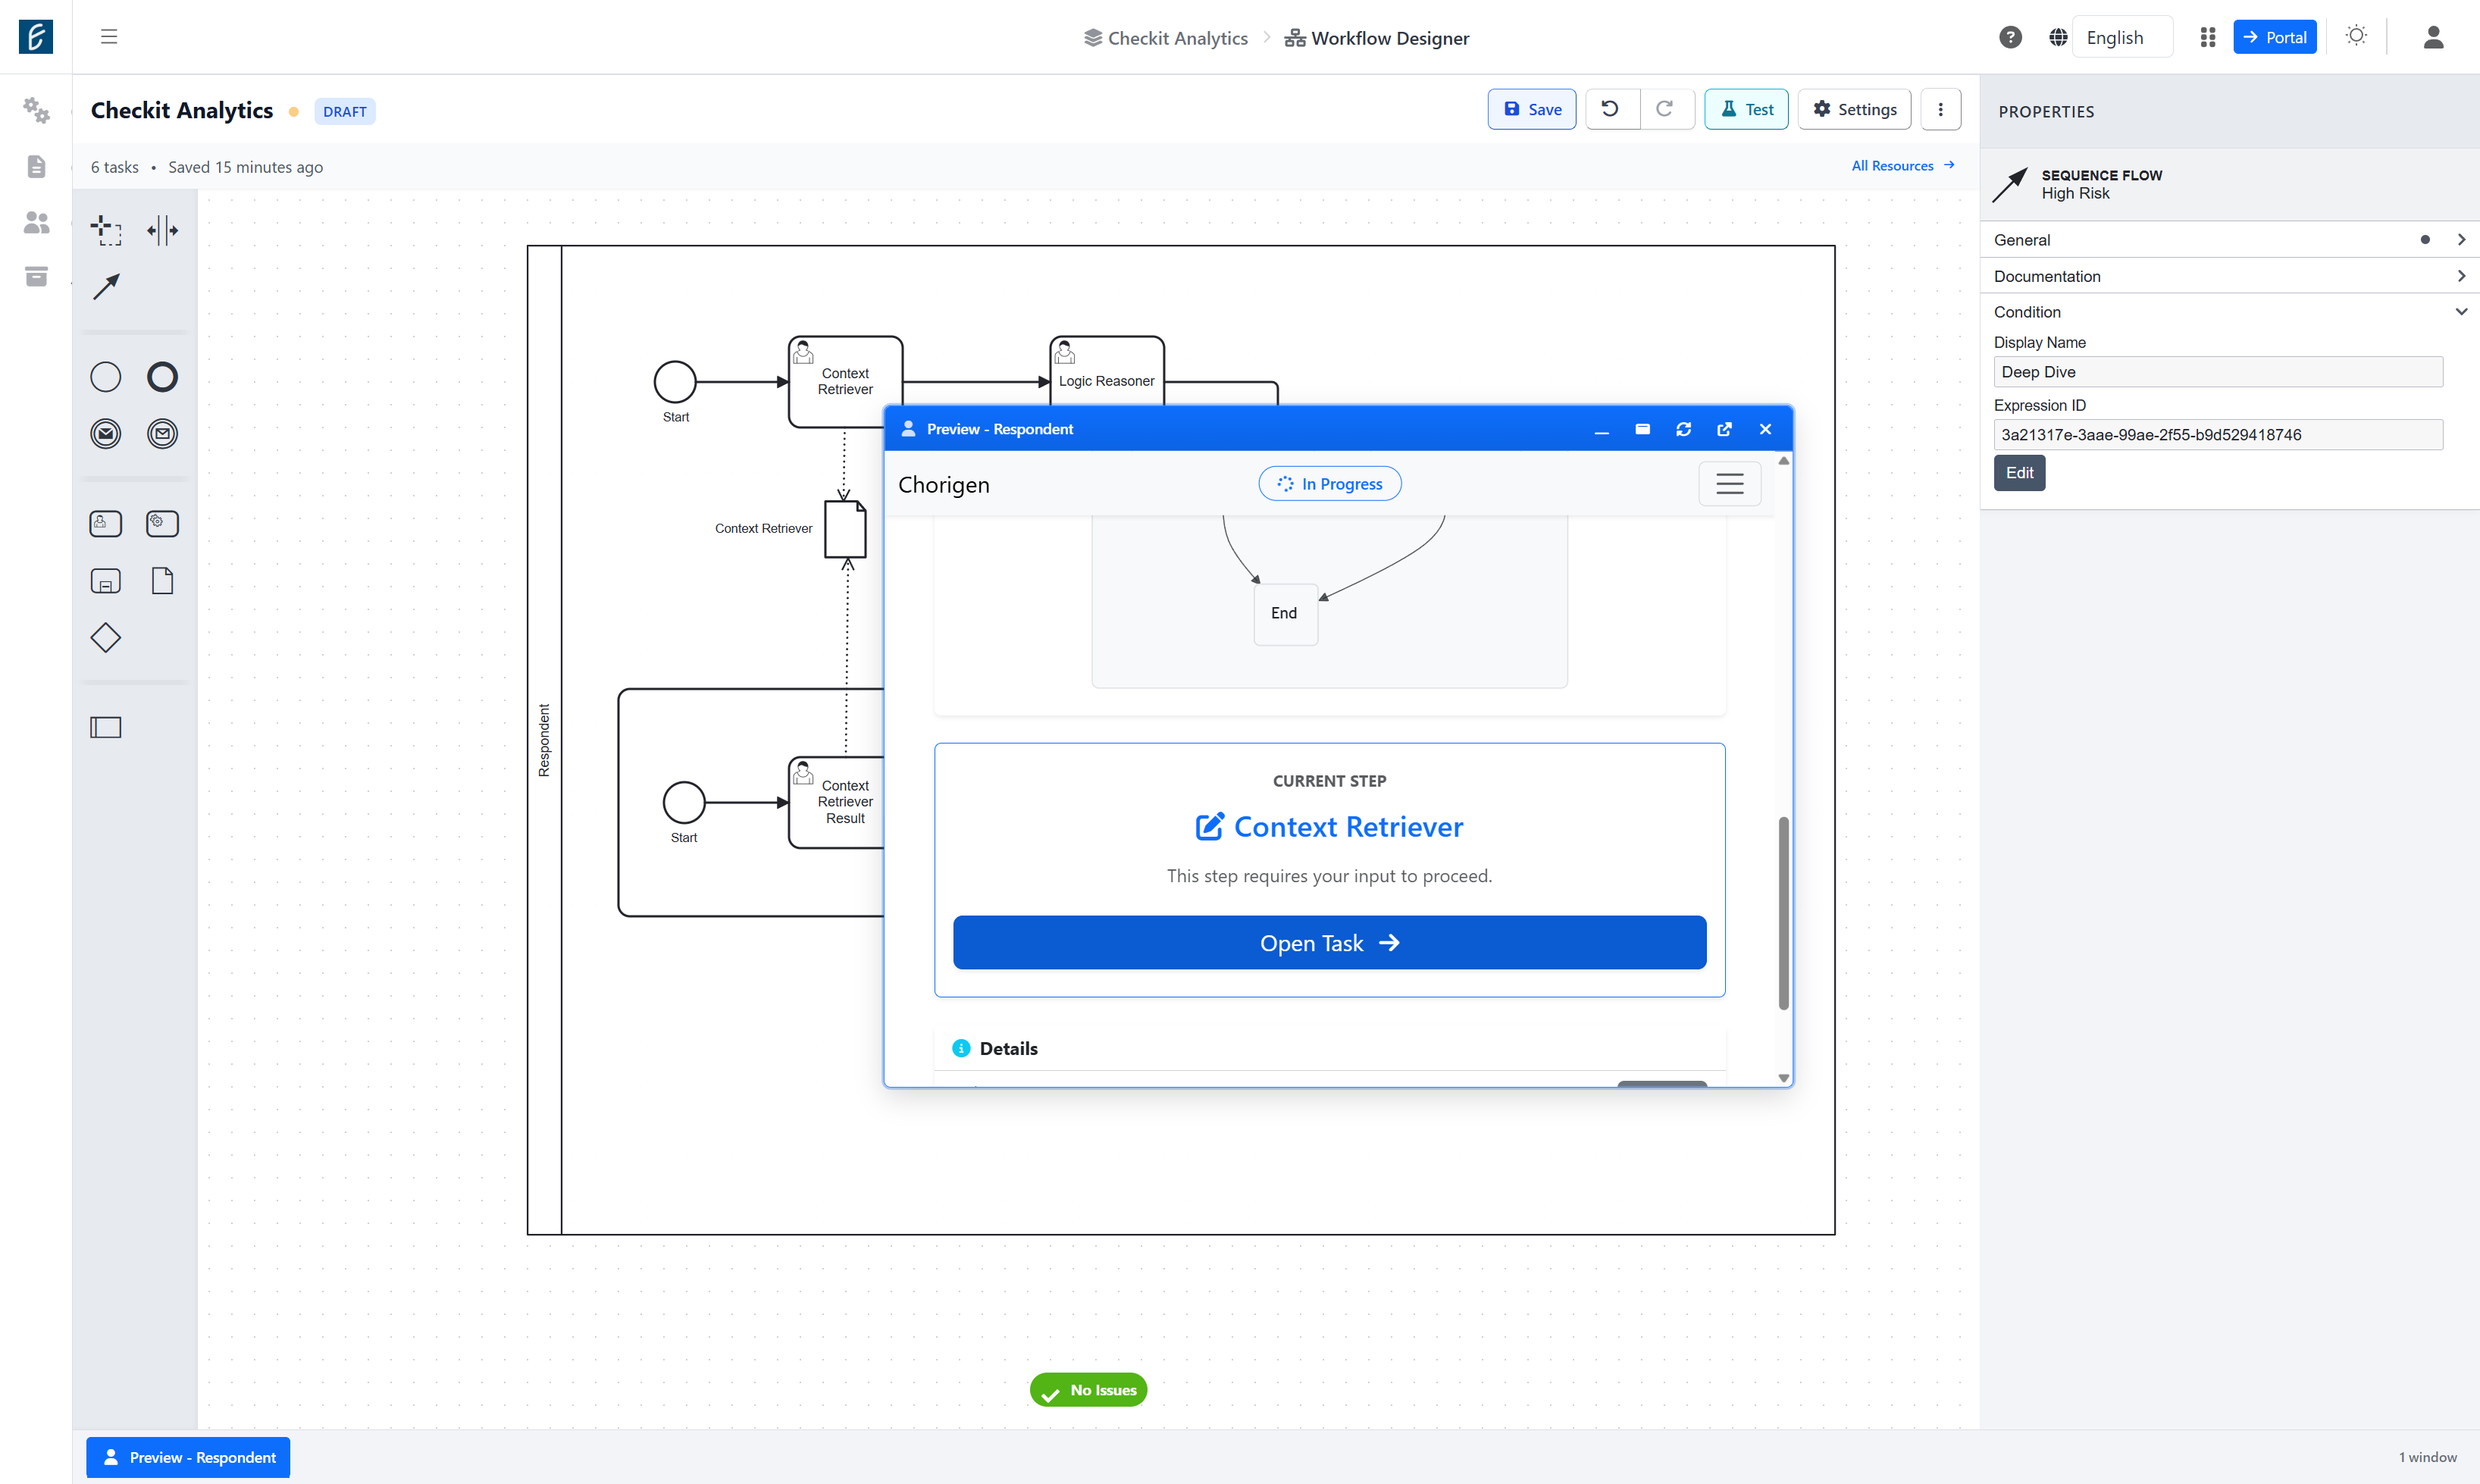
Task: Click the Display Name field with Deep Dive
Action: pos(2218,372)
